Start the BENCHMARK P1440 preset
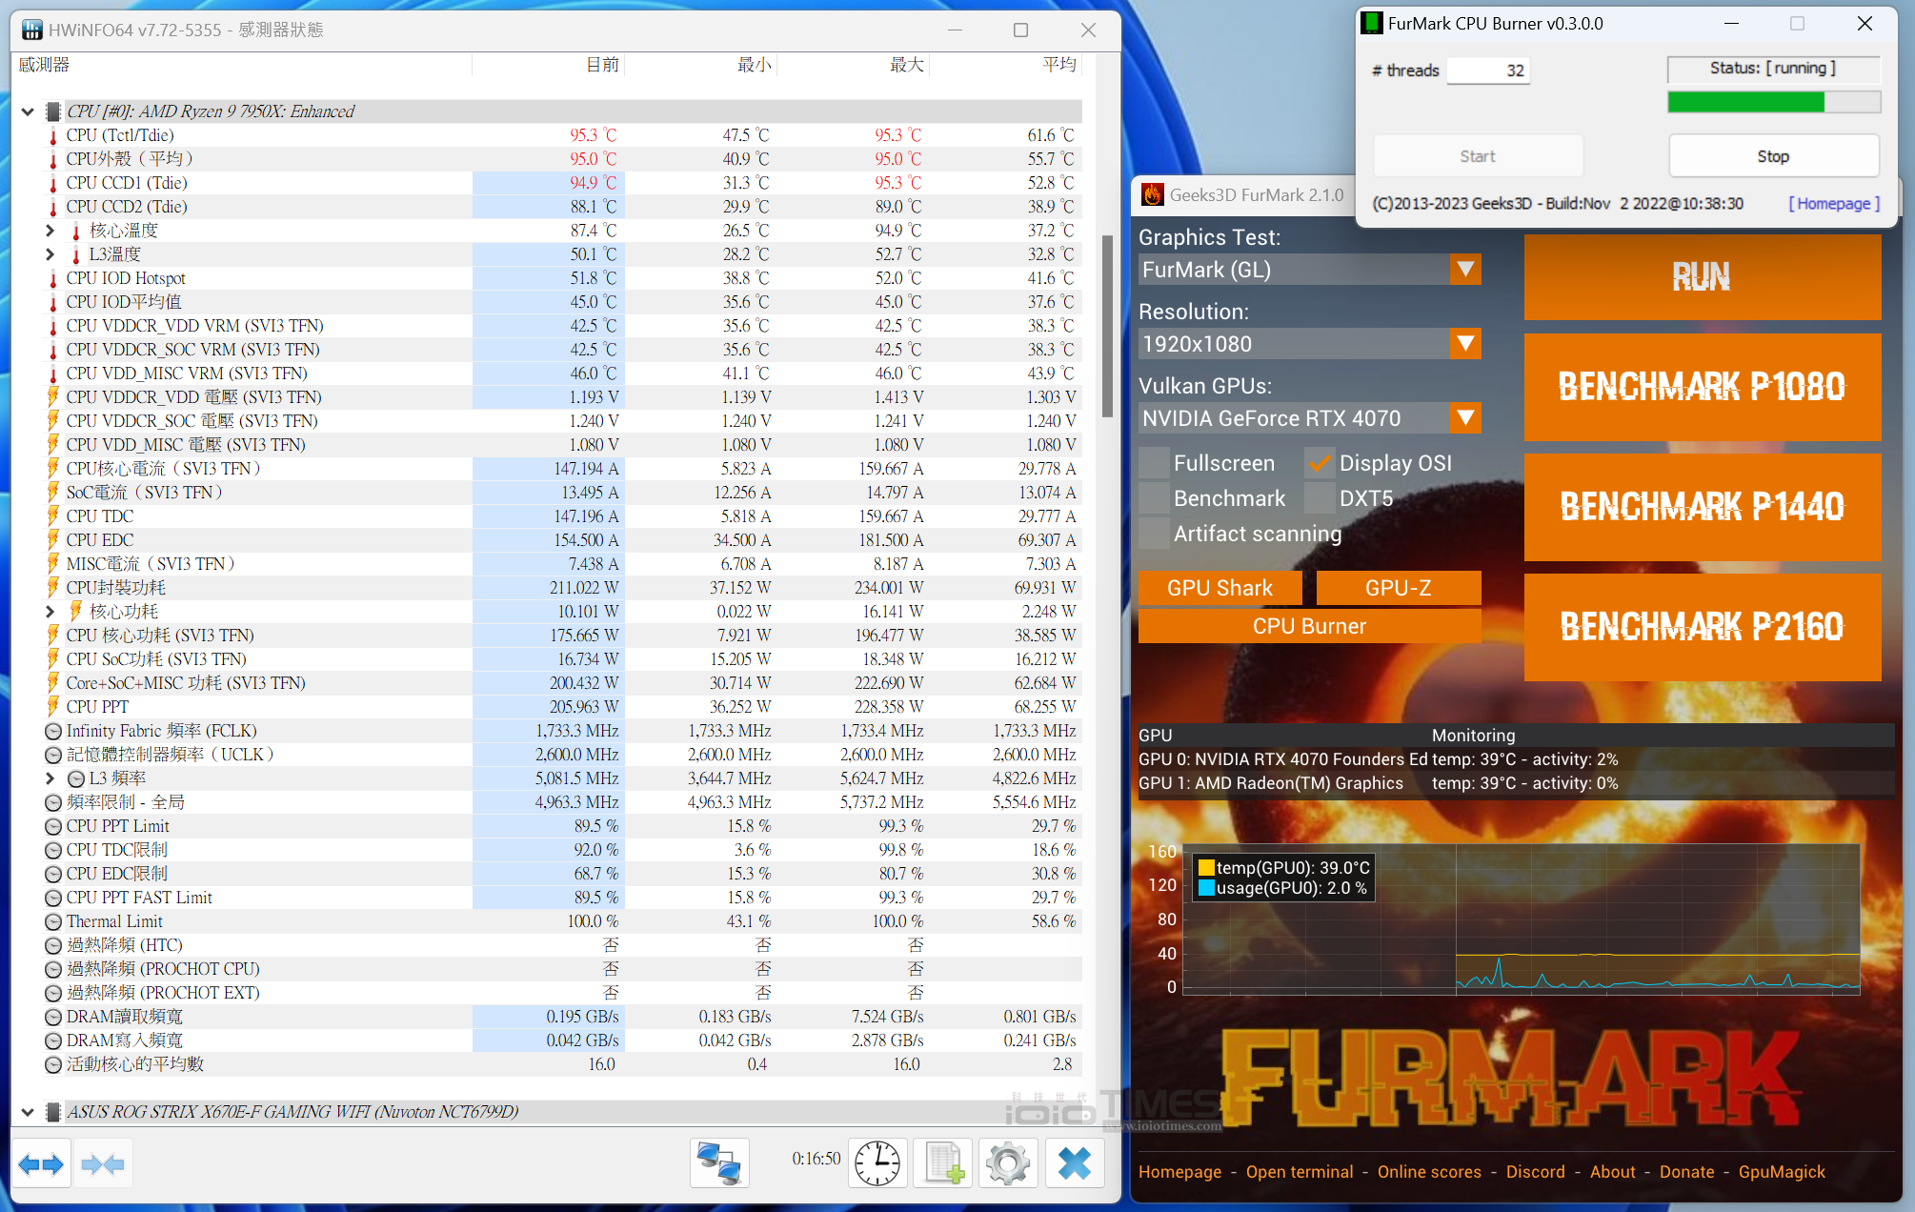Image resolution: width=1915 pixels, height=1212 pixels. 1703,507
